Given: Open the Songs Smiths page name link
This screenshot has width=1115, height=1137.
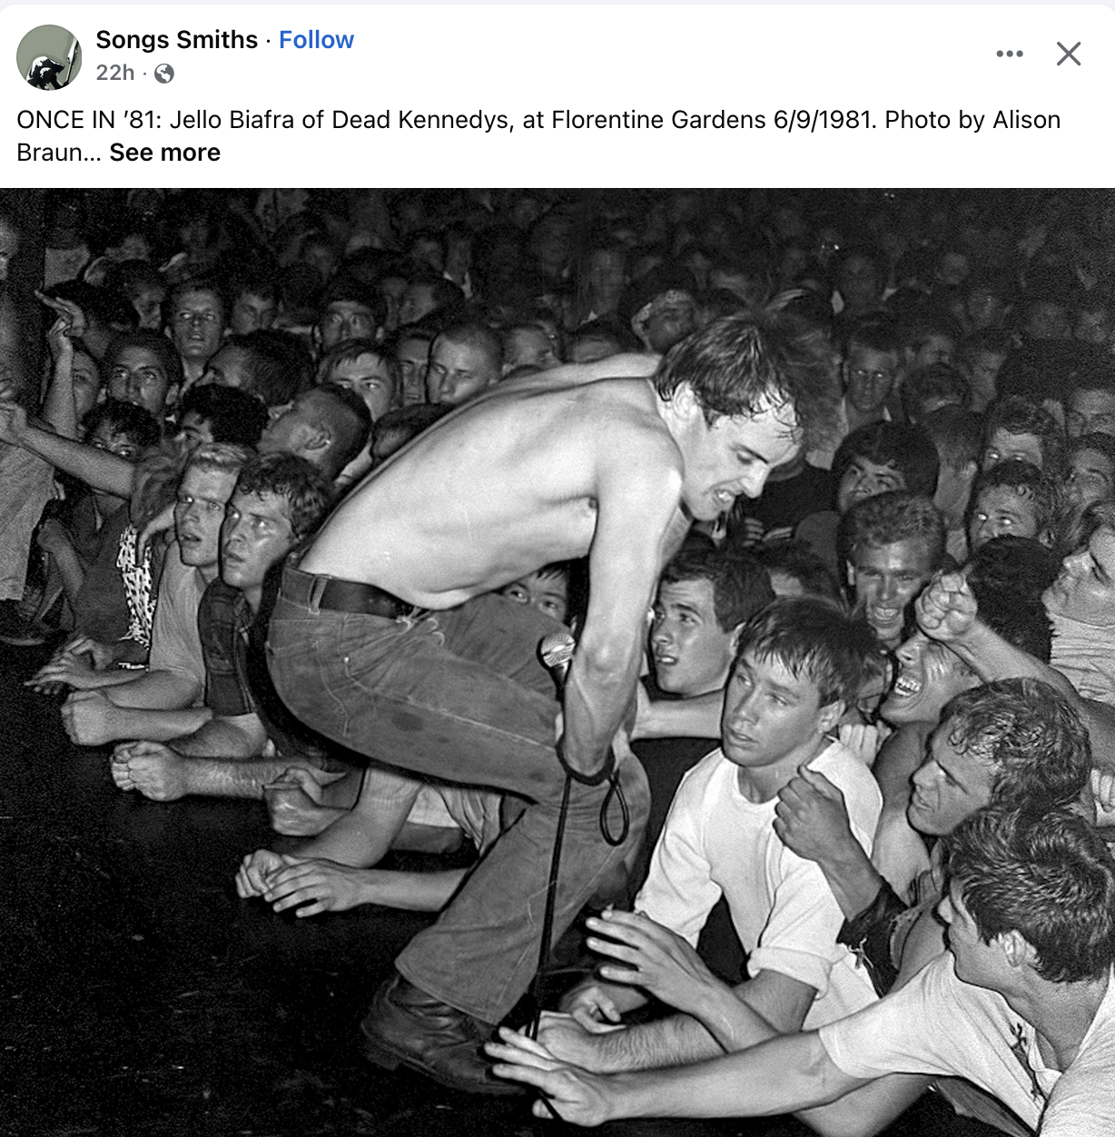Looking at the screenshot, I should [x=177, y=40].
